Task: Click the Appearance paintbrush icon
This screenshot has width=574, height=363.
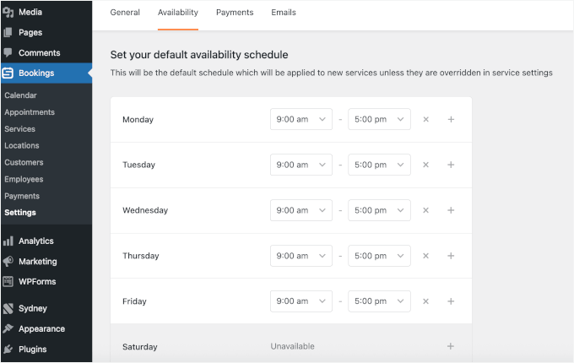Action: [8, 328]
